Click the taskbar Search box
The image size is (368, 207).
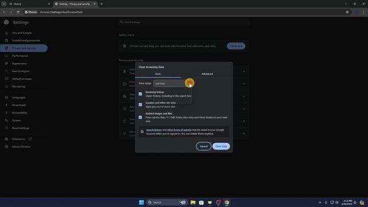[167, 202]
